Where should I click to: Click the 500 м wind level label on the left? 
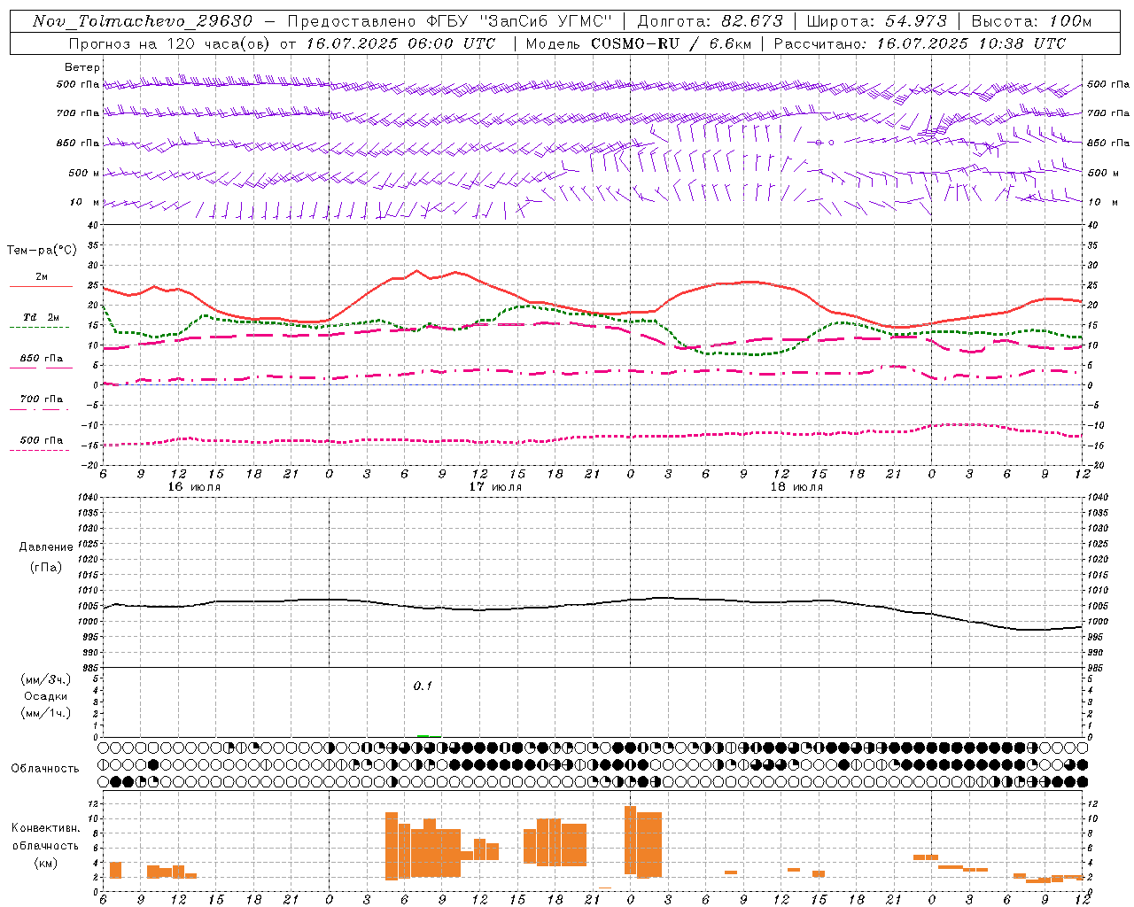pos(84,173)
